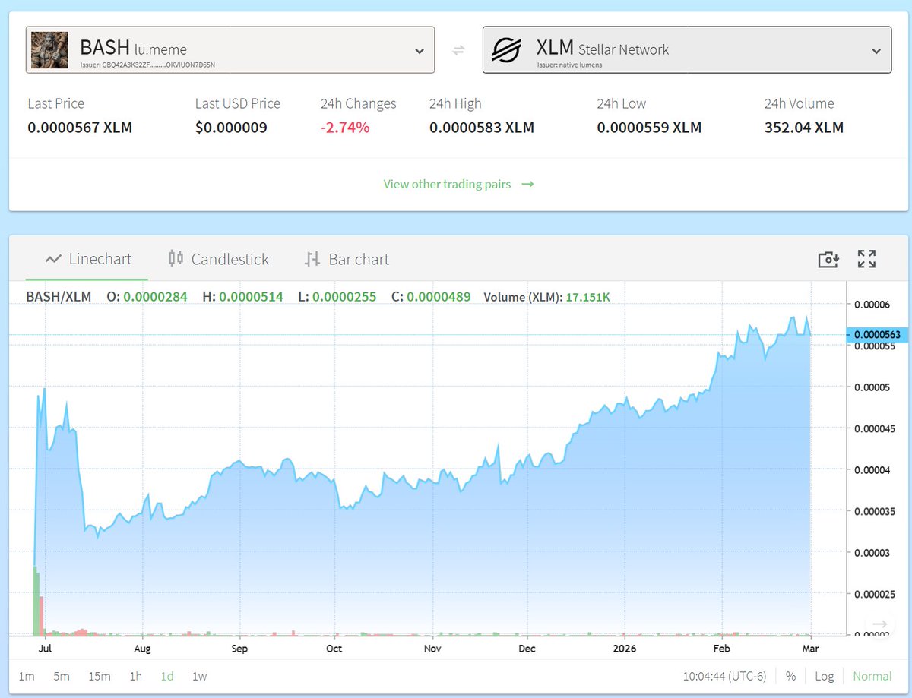Select the 1h timeframe
912x698 pixels.
point(135,676)
